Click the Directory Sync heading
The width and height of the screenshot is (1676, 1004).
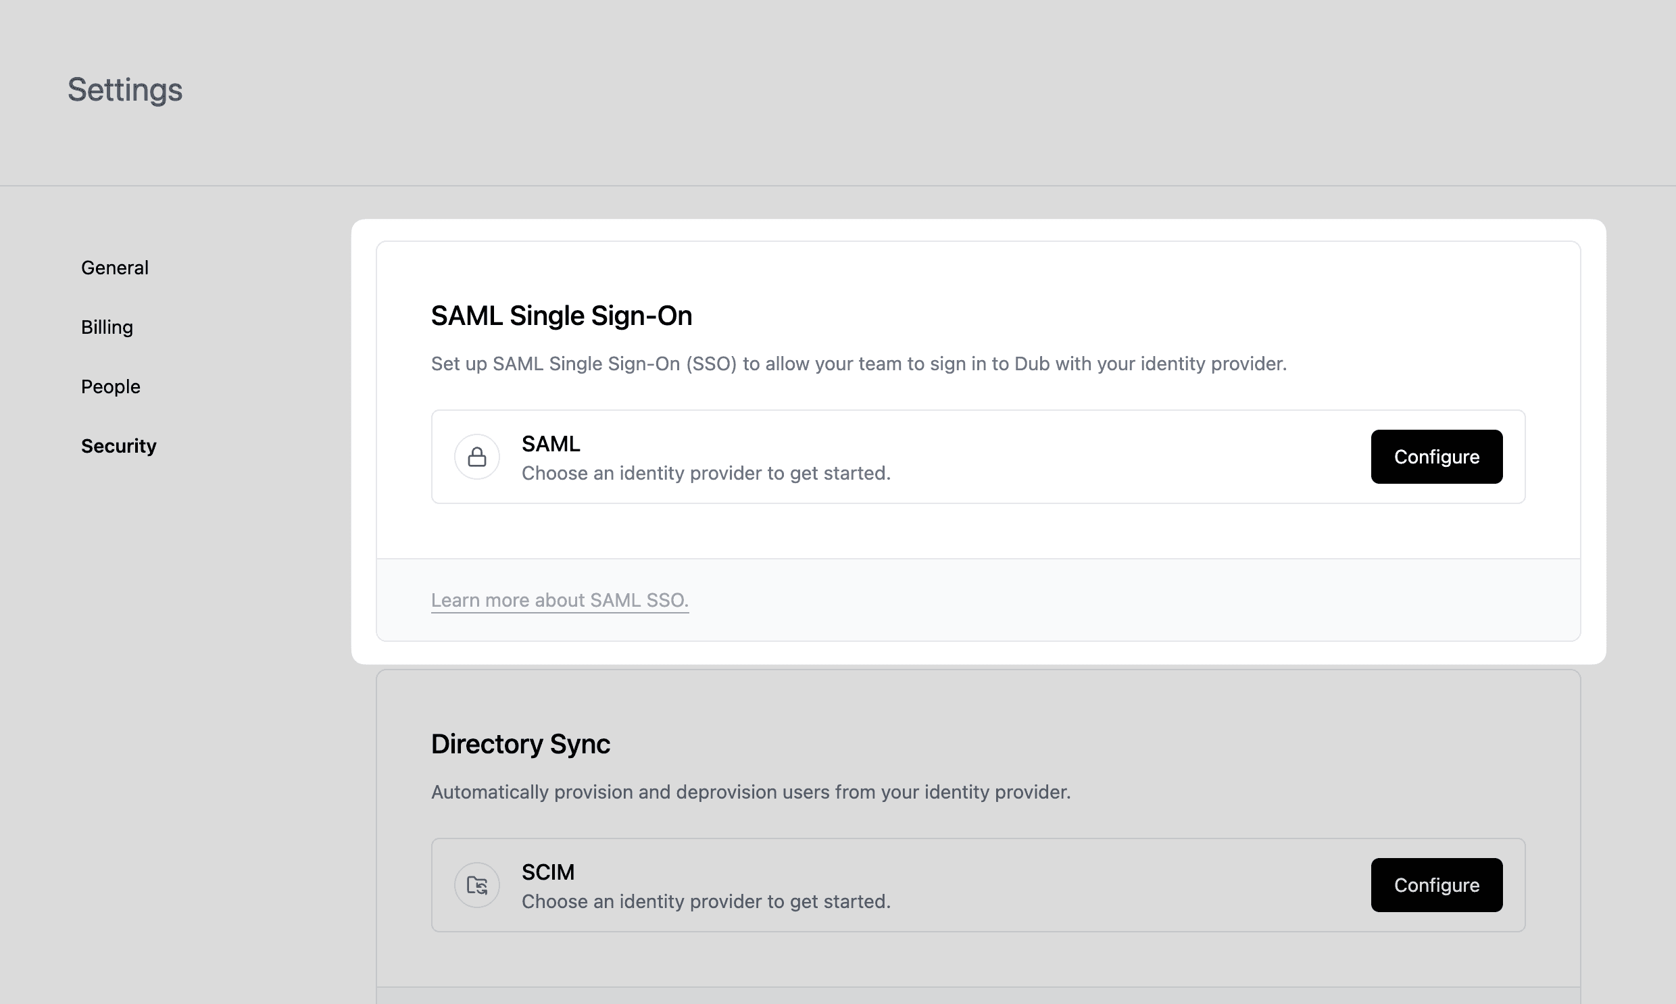[x=520, y=743]
